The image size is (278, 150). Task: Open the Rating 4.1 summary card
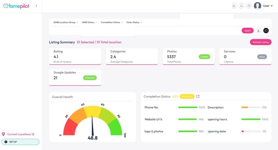[x=75, y=56]
